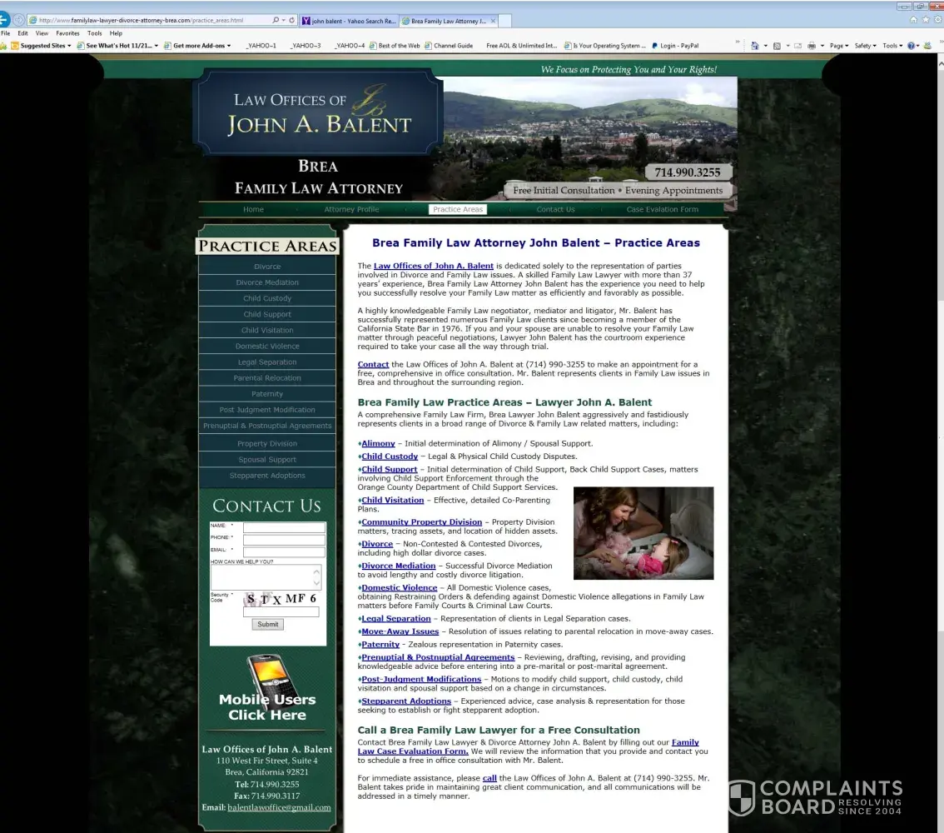Open Contact Us in site navigation

coord(556,209)
